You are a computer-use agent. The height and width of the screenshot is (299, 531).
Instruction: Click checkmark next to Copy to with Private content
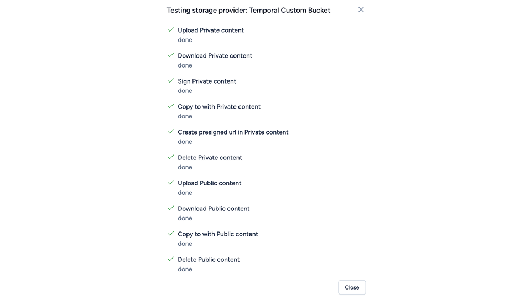(171, 106)
